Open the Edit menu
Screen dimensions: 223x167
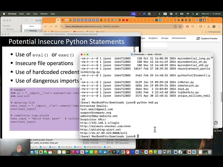[28, 14]
